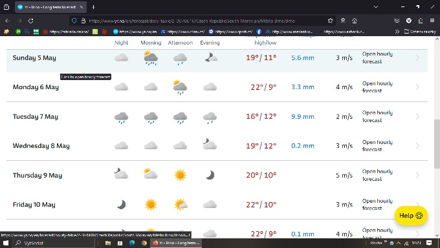This screenshot has height=248, width=440.
Task: Open File Explorer from taskbar
Action: coord(108,243)
